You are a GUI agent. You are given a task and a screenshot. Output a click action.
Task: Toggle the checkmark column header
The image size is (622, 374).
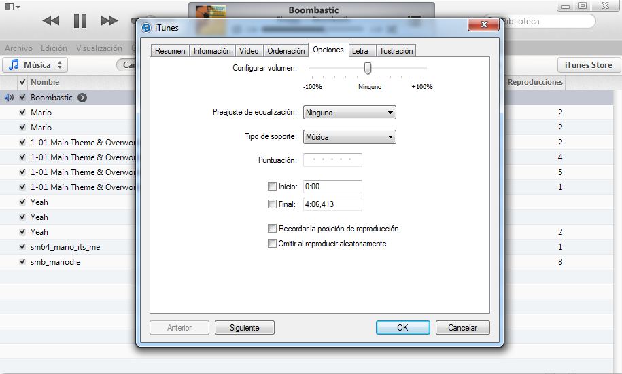[22, 82]
